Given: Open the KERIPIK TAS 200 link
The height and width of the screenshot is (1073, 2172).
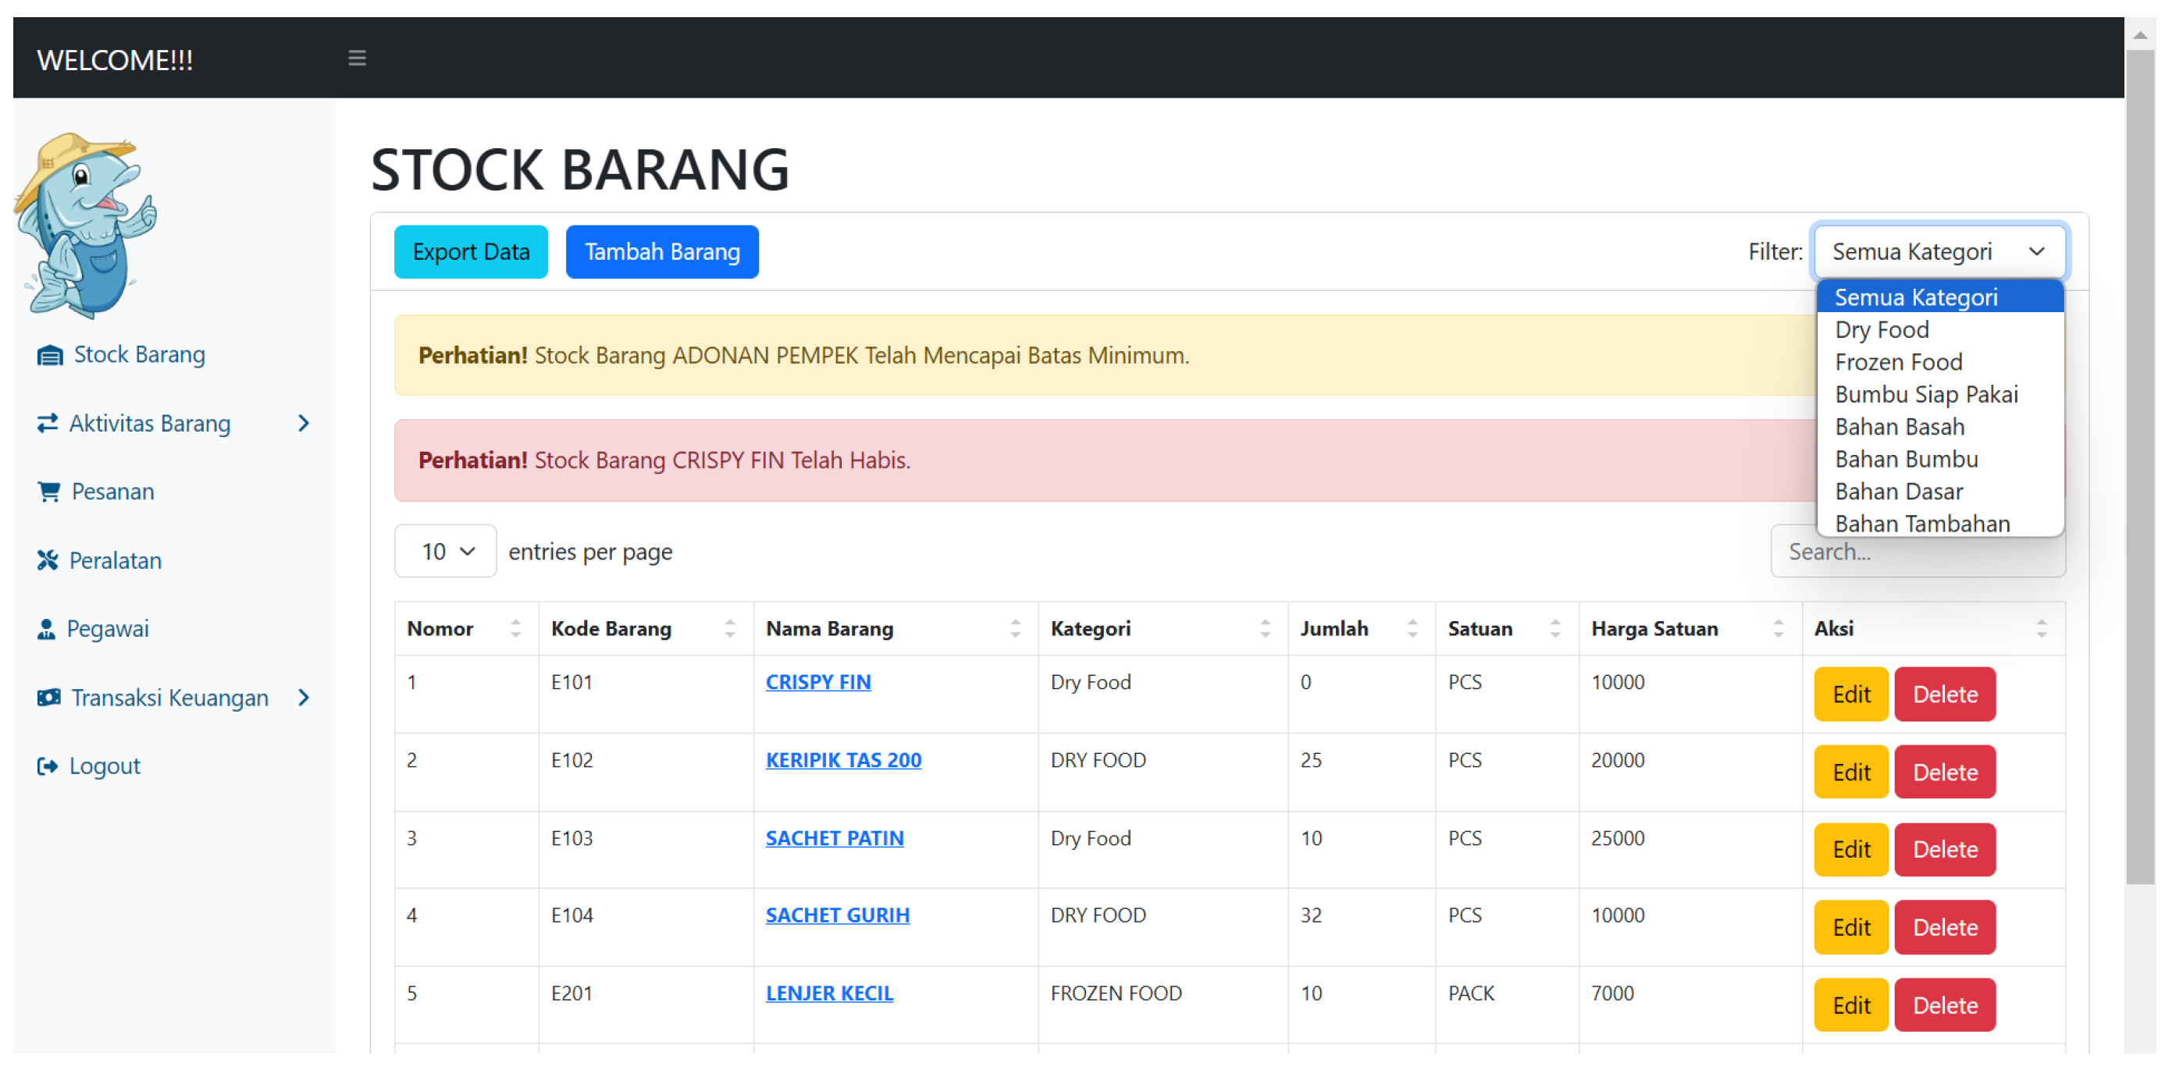Looking at the screenshot, I should point(842,759).
